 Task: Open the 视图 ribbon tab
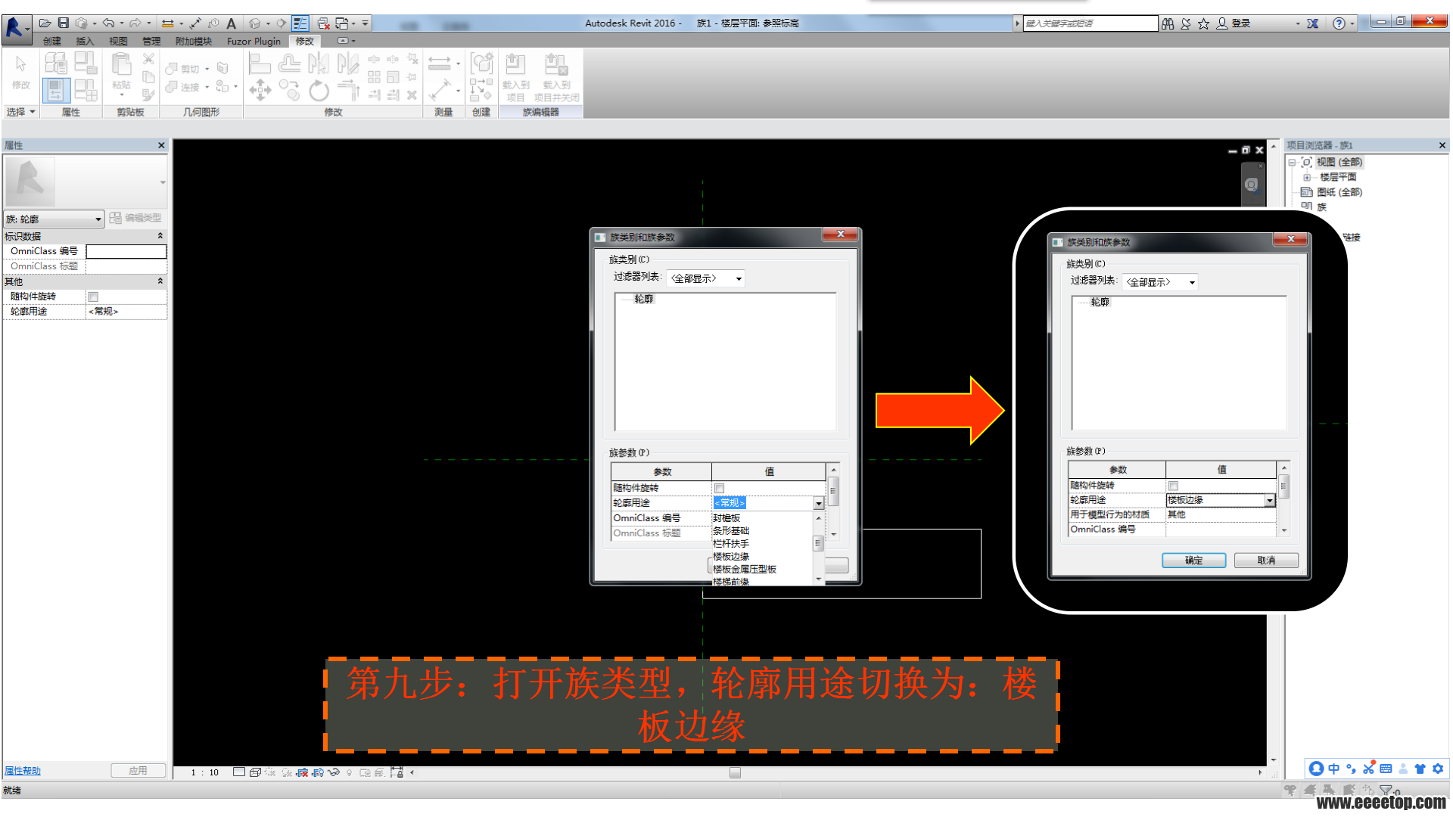tap(118, 41)
